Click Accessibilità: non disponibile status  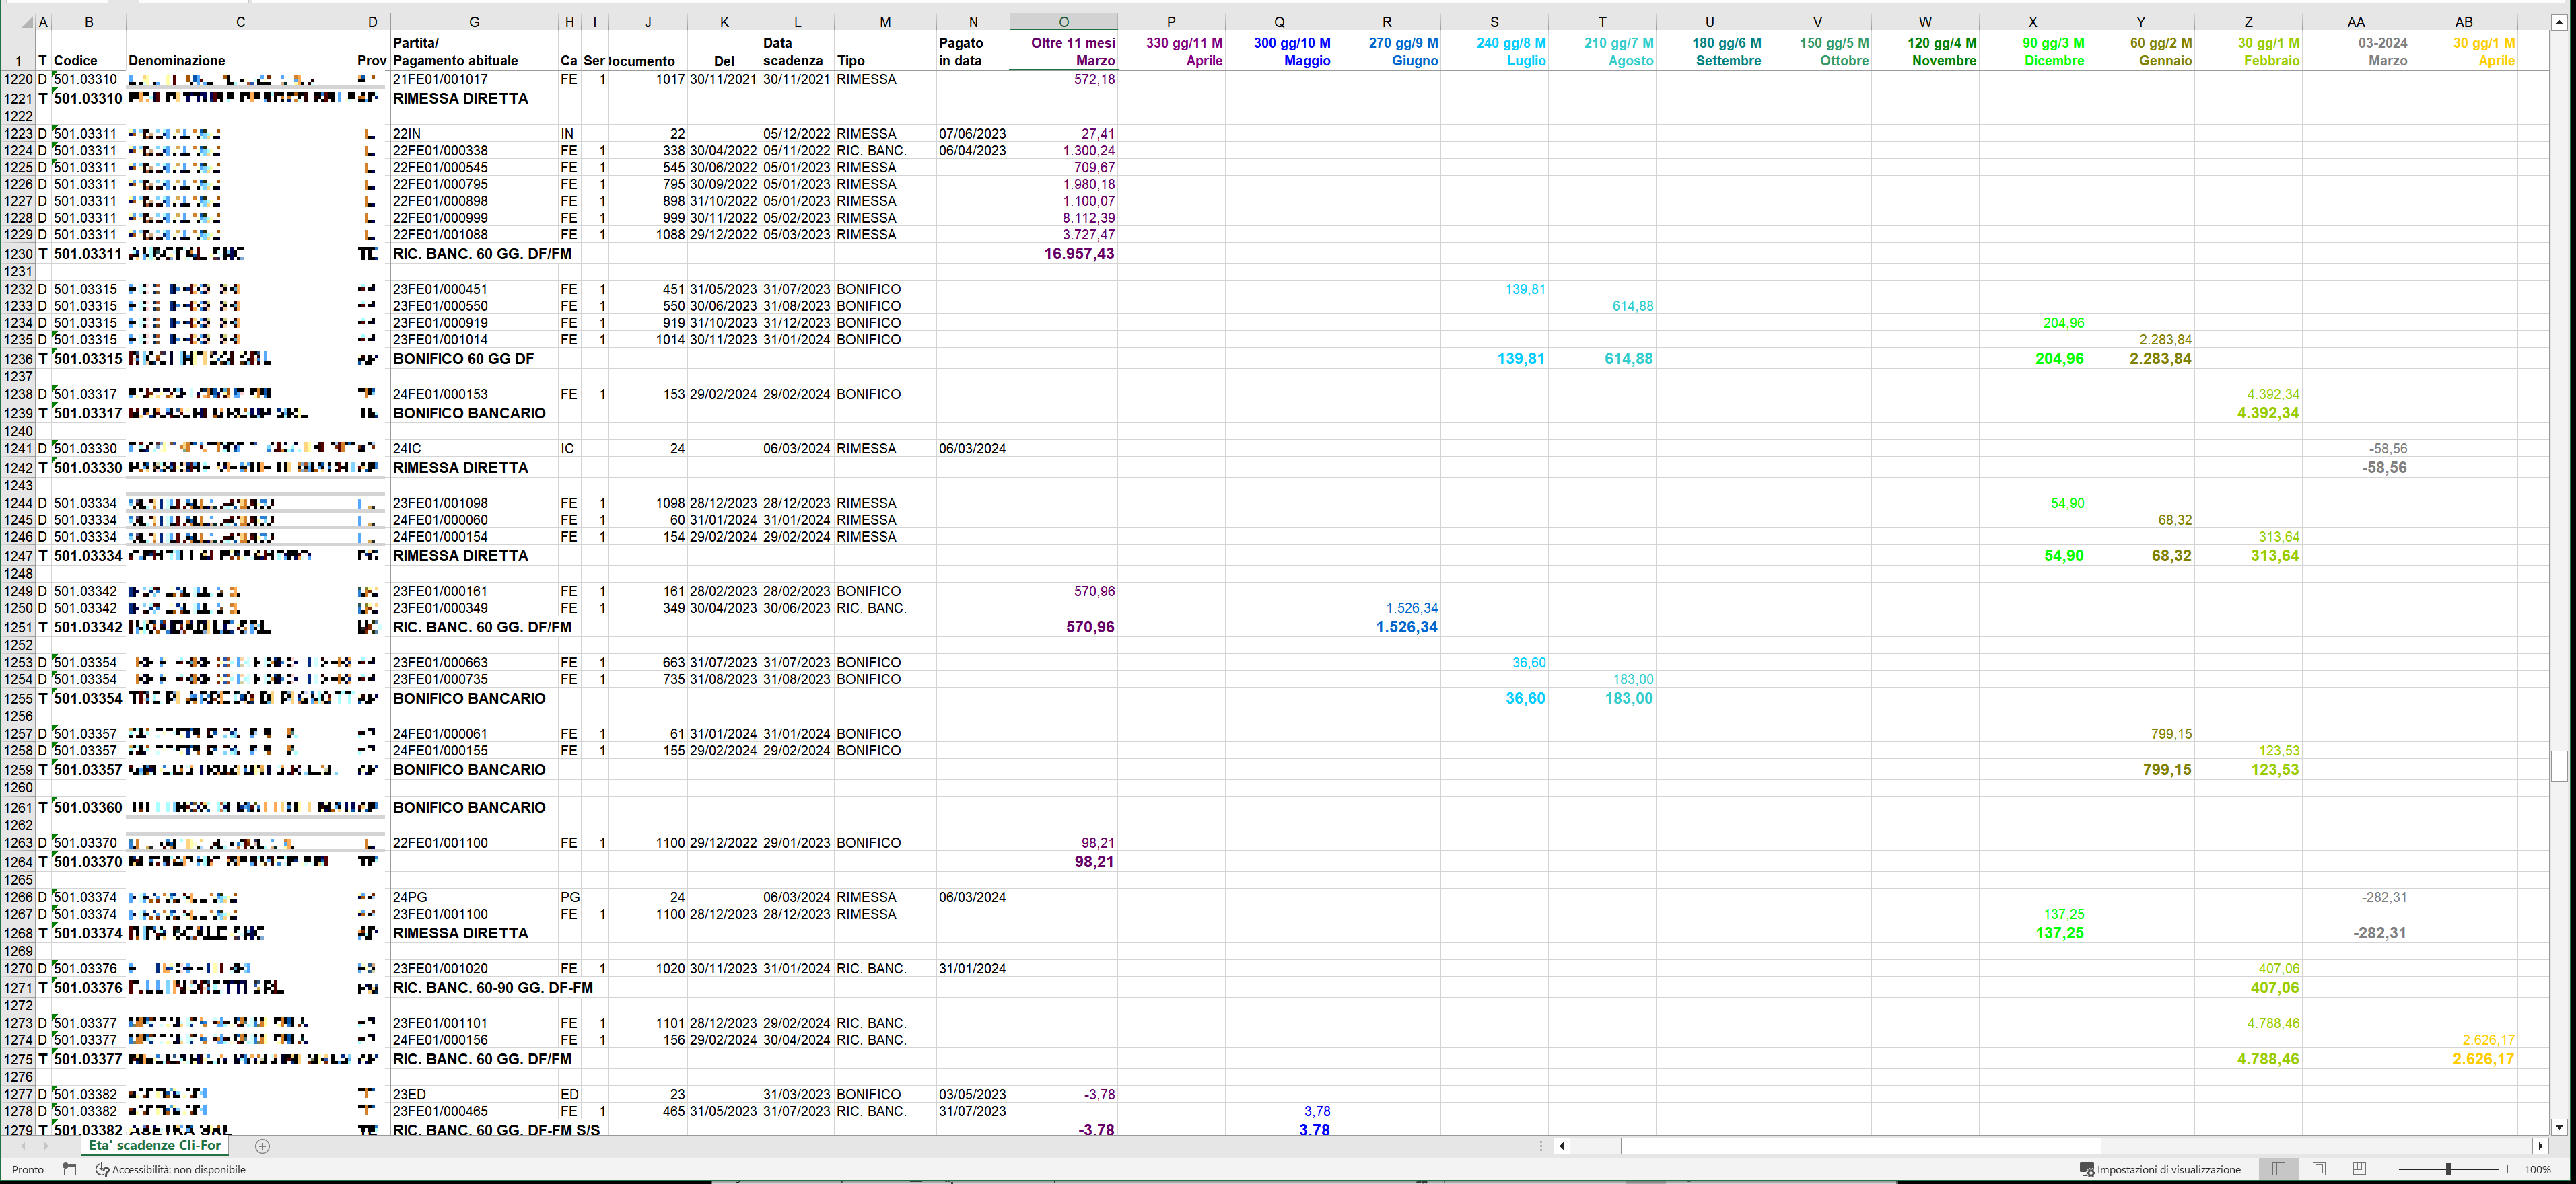pos(170,1169)
